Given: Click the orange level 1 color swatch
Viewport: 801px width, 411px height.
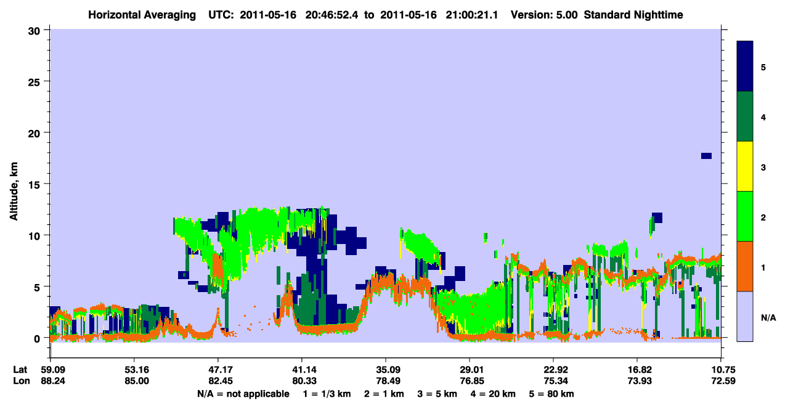Looking at the screenshot, I should pos(745,266).
